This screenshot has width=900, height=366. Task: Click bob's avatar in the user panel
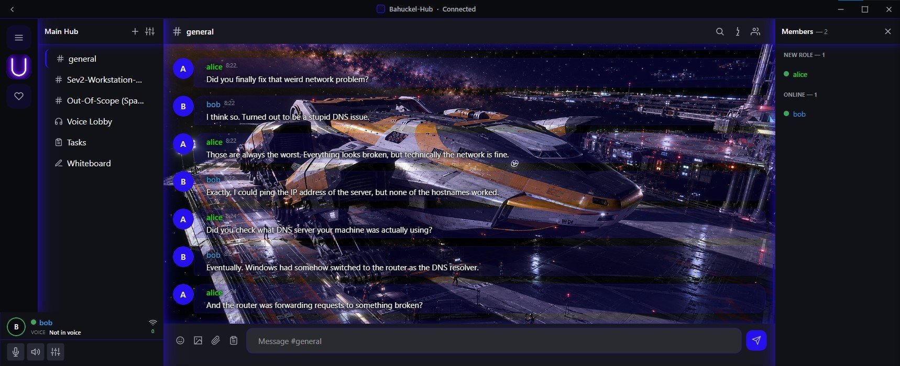coord(16,327)
